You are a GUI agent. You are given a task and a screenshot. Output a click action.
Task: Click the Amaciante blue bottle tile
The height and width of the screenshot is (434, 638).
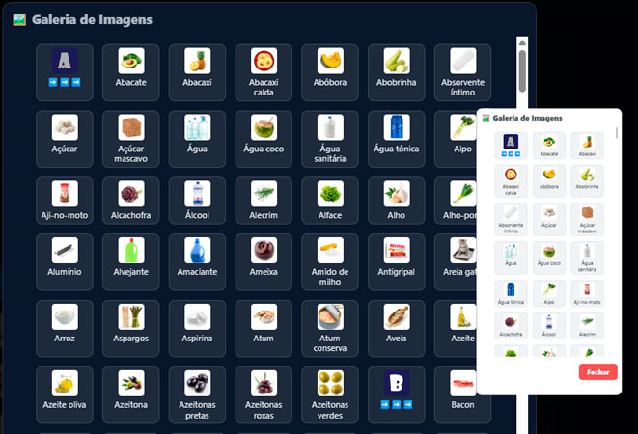pos(197,262)
